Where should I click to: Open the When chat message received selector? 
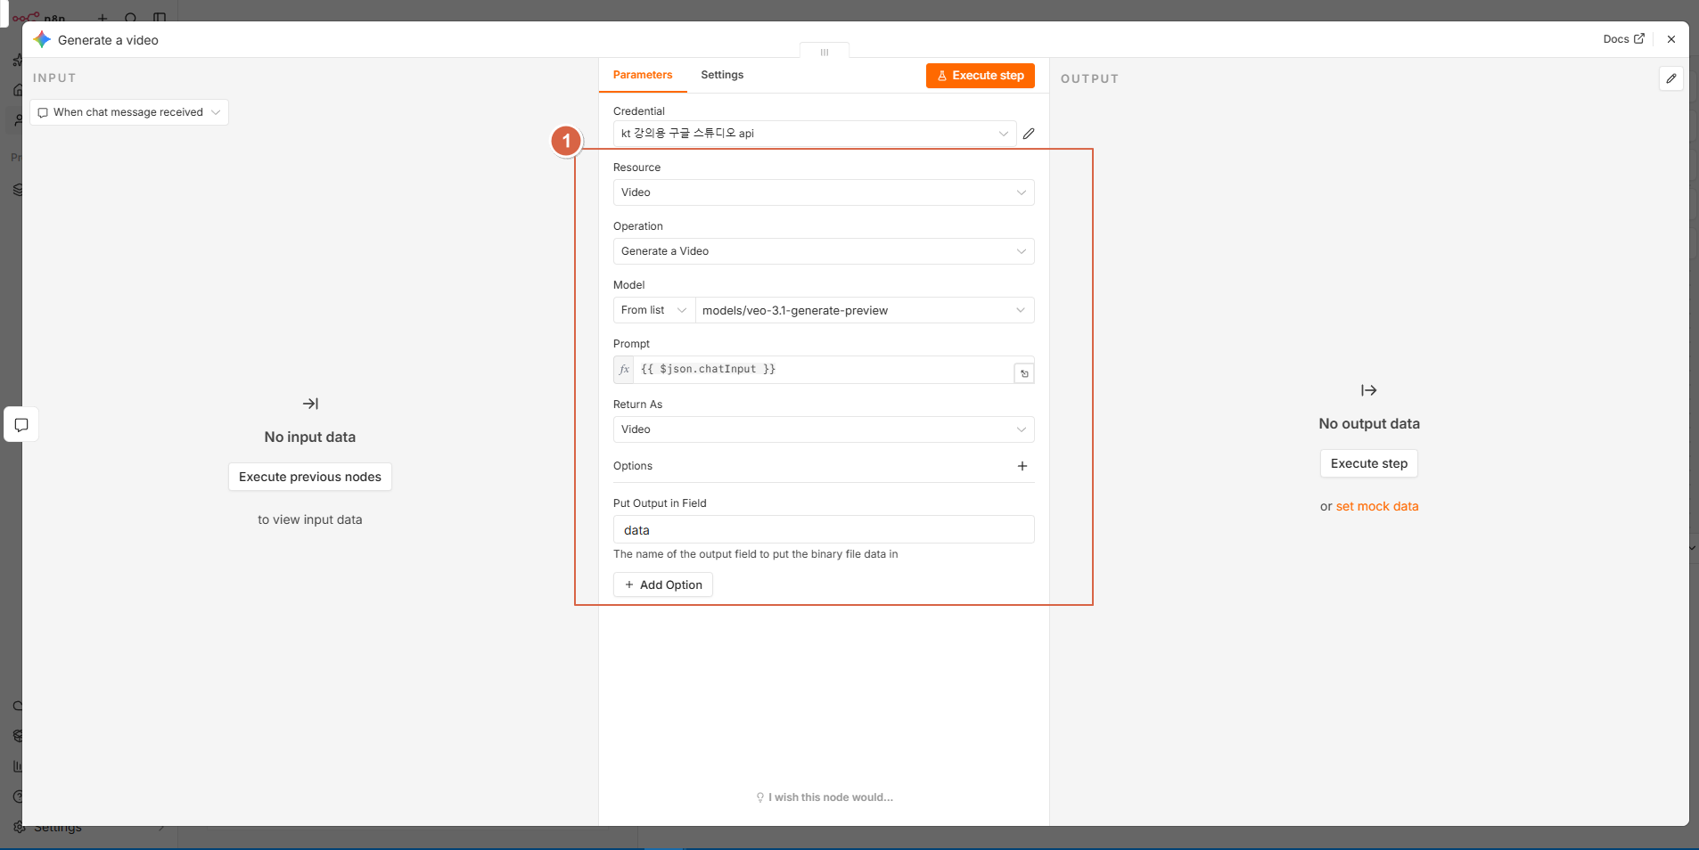(129, 112)
